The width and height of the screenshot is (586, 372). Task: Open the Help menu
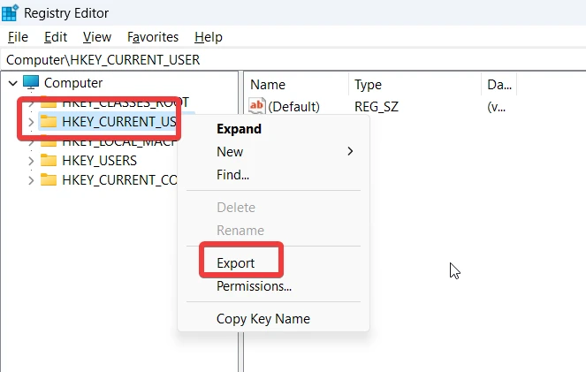[209, 37]
